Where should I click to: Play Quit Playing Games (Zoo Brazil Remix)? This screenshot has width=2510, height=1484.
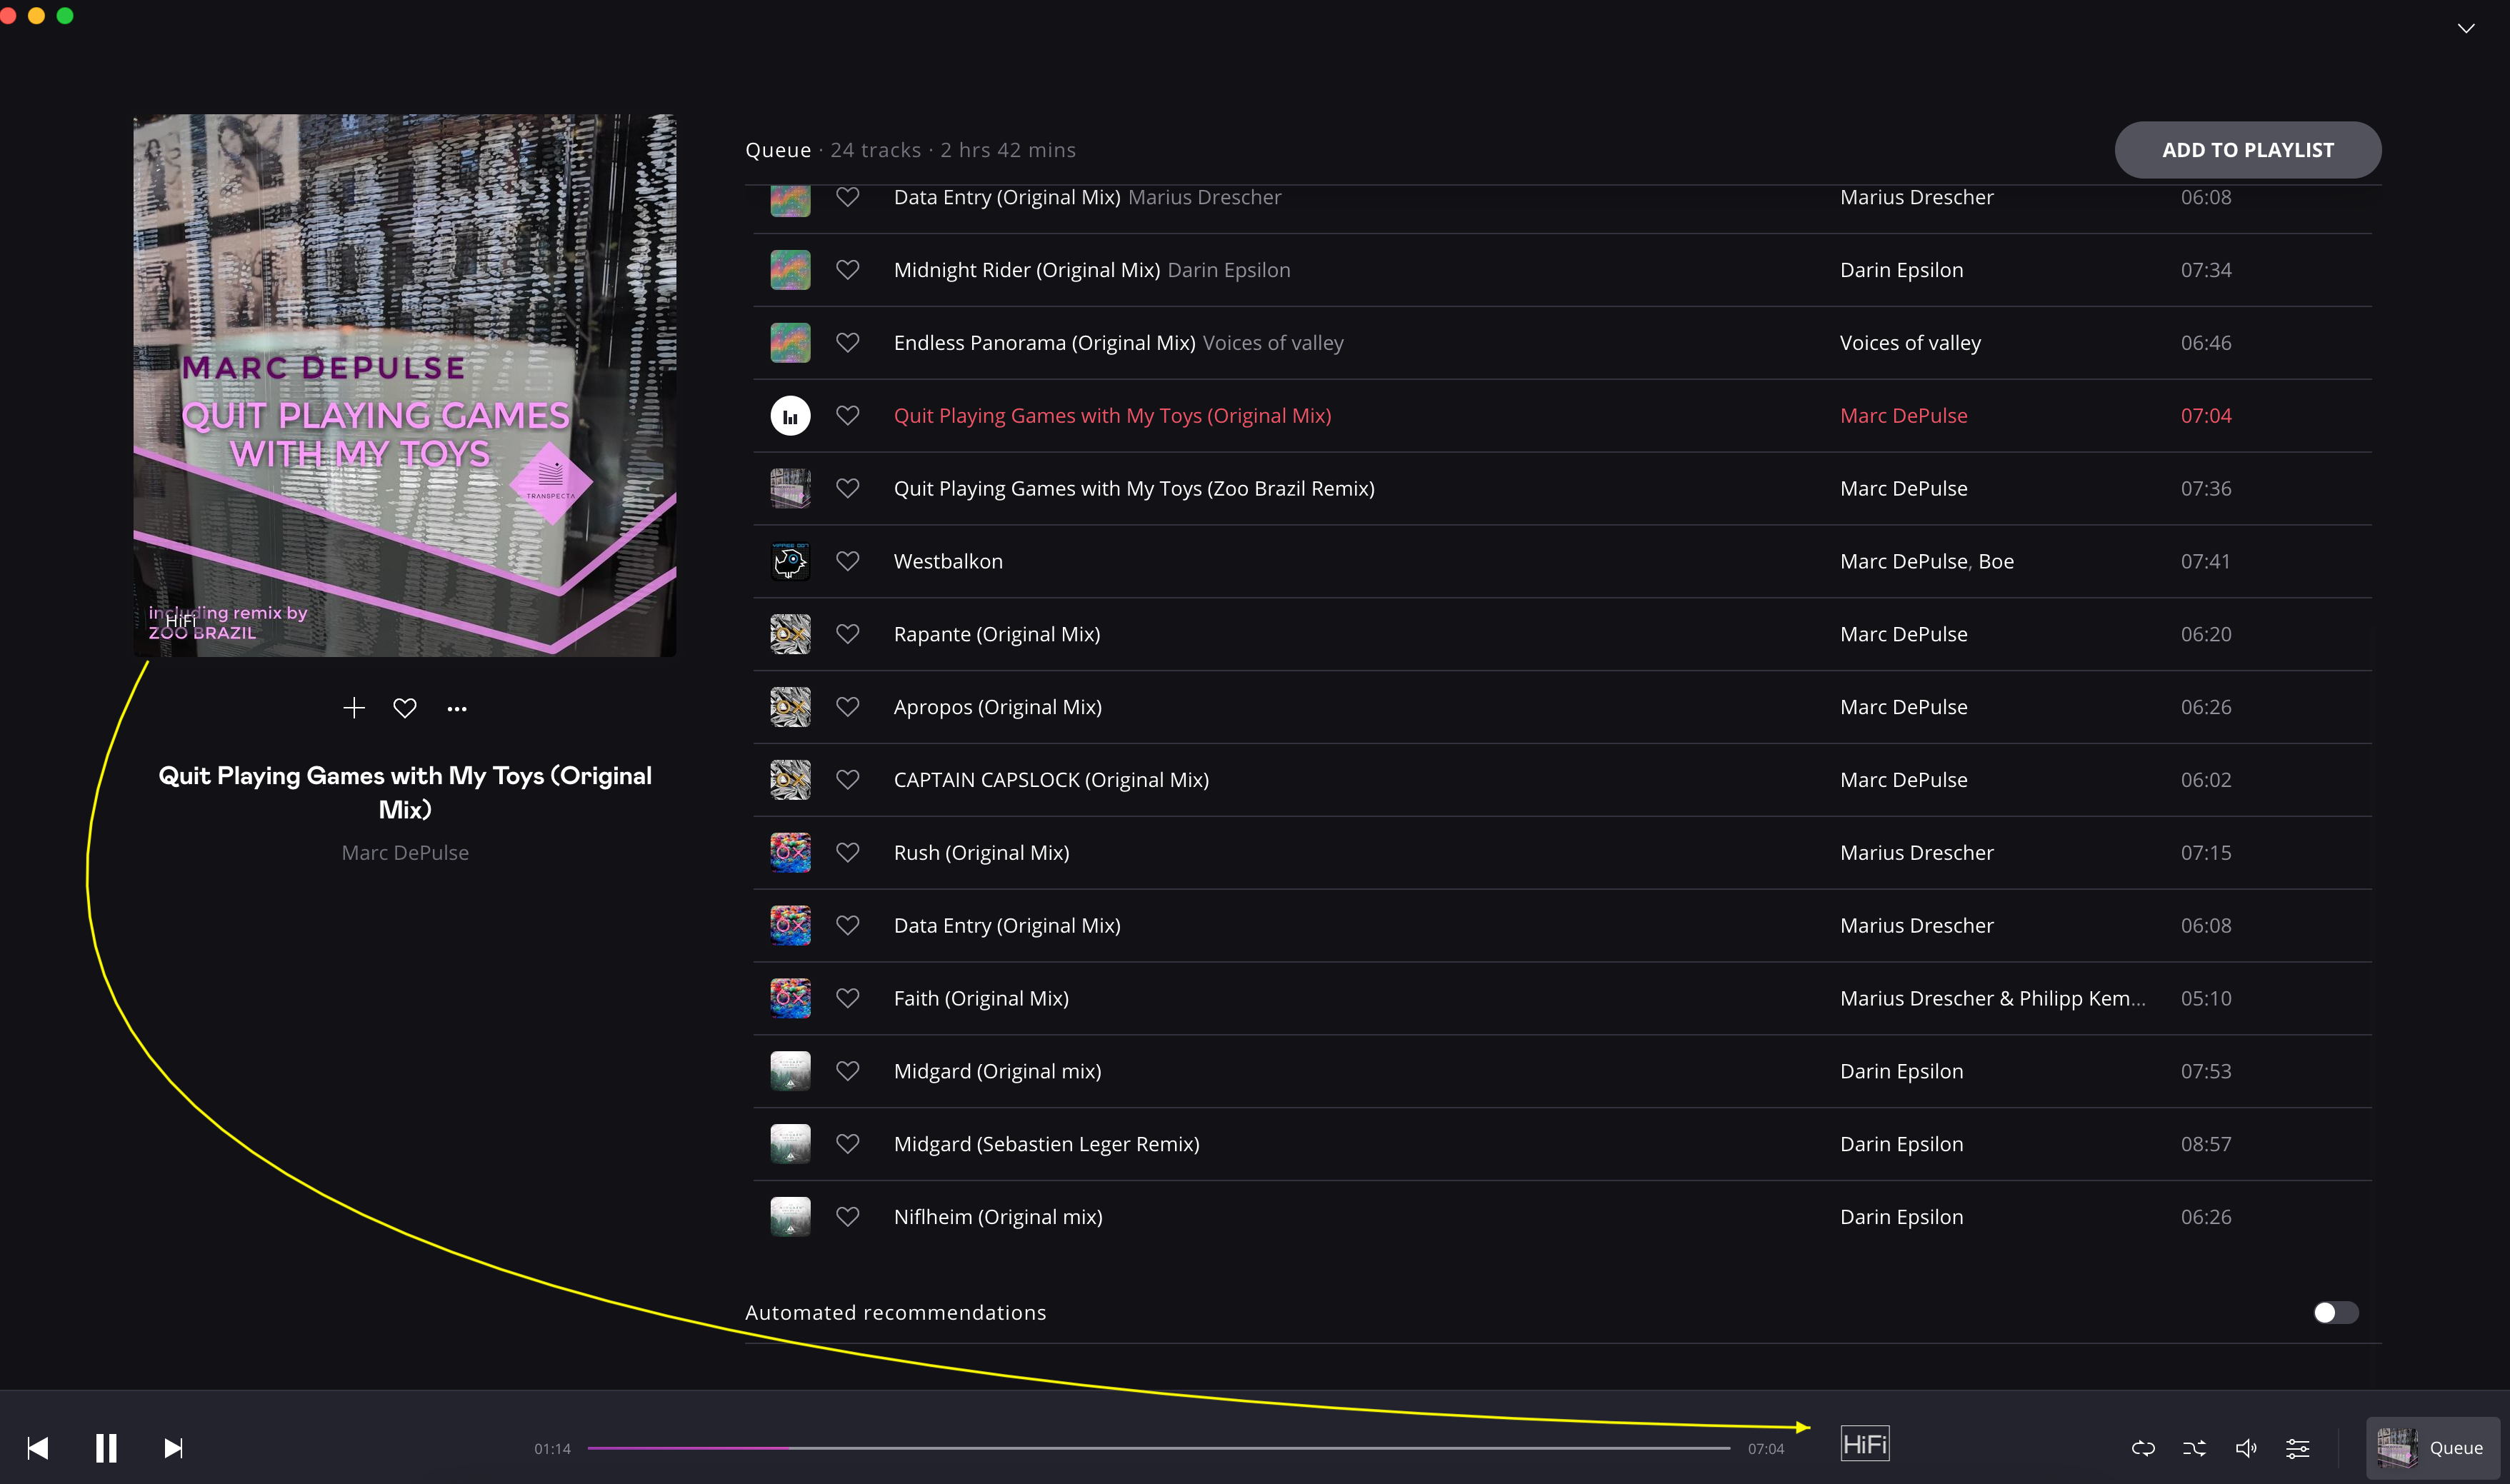(x=1134, y=488)
